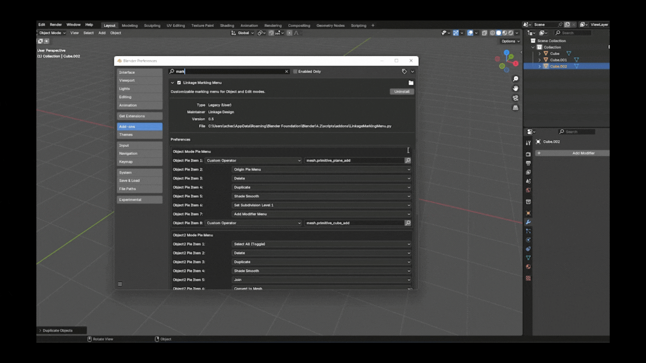Click the outliner Search field
This screenshot has height=363, width=646.
click(572, 33)
